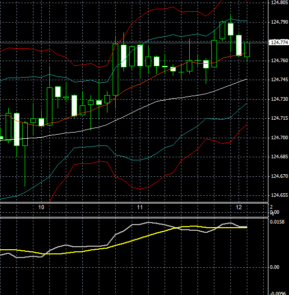
Task: Click the 124.670 price axis label
Action: tap(279, 176)
